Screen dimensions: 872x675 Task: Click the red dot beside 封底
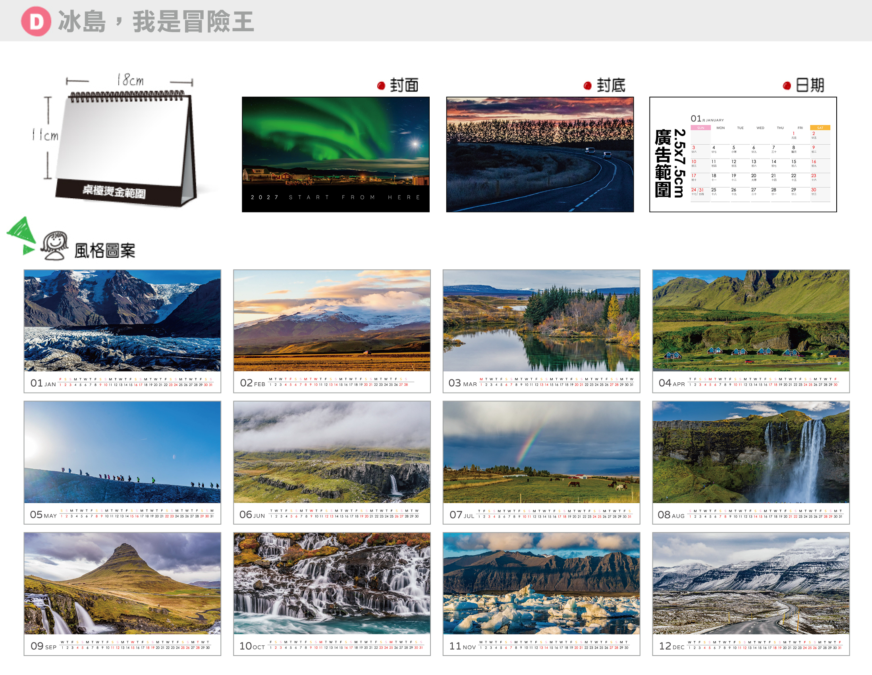pyautogui.click(x=587, y=85)
